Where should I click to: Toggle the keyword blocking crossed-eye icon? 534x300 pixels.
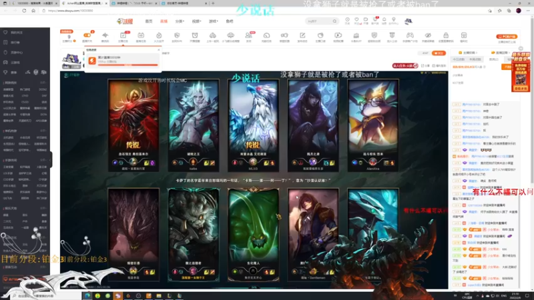[428, 35]
